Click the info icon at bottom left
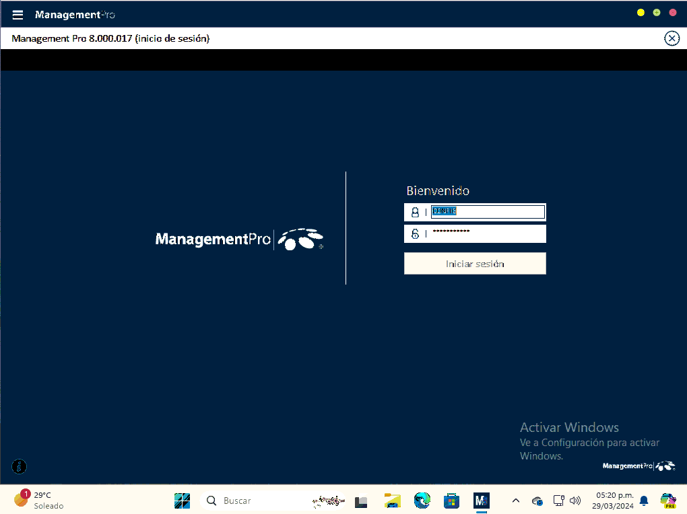Screen dimensions: 687x514 coord(20,466)
